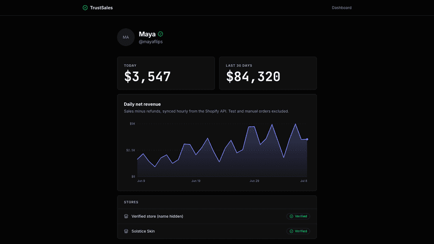Click store icon beside Verified store (name hidden)
The height and width of the screenshot is (244, 434).
click(x=126, y=216)
